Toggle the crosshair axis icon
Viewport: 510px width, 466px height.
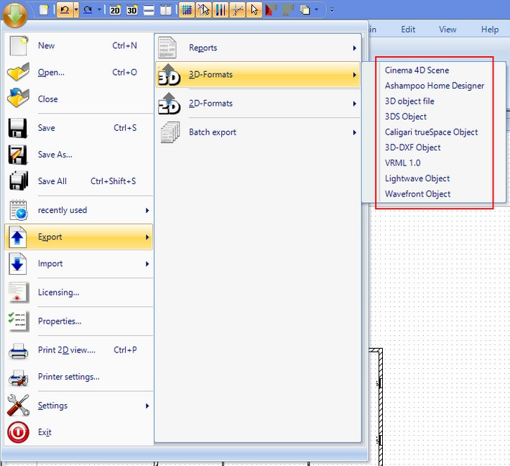(238, 10)
